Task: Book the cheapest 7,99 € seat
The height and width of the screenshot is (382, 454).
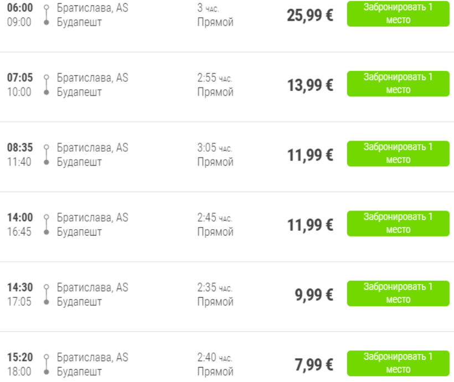Action: coord(398,363)
